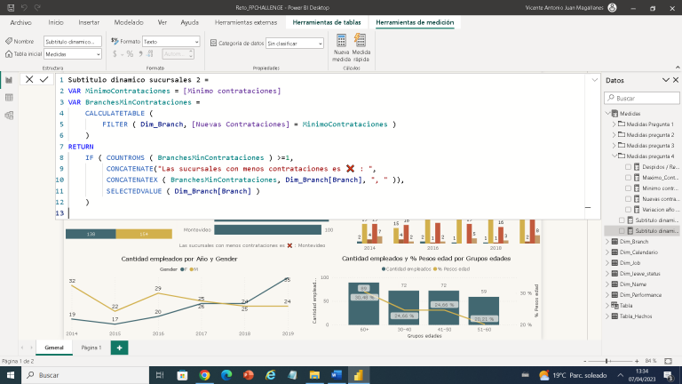Check the Despidos measure checkbox
This screenshot has height=384, width=682.
coord(629,167)
